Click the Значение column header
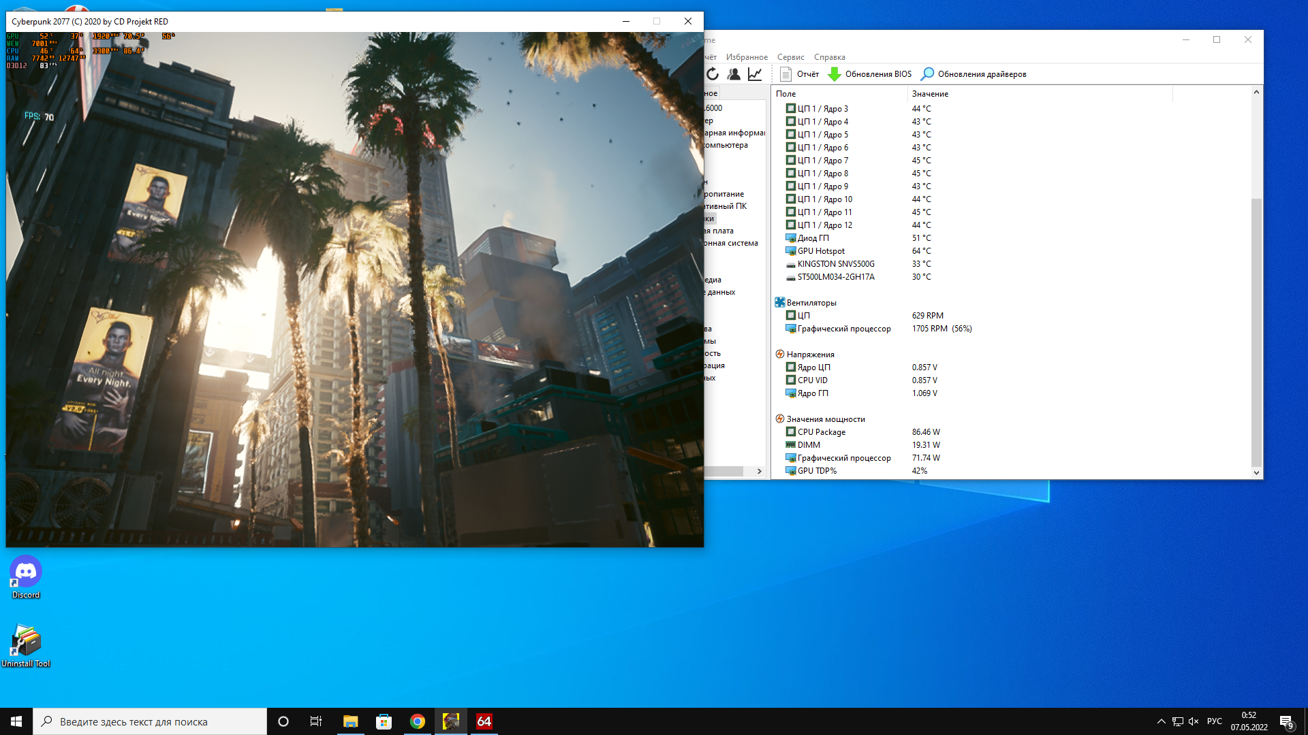The width and height of the screenshot is (1308, 735). [930, 94]
